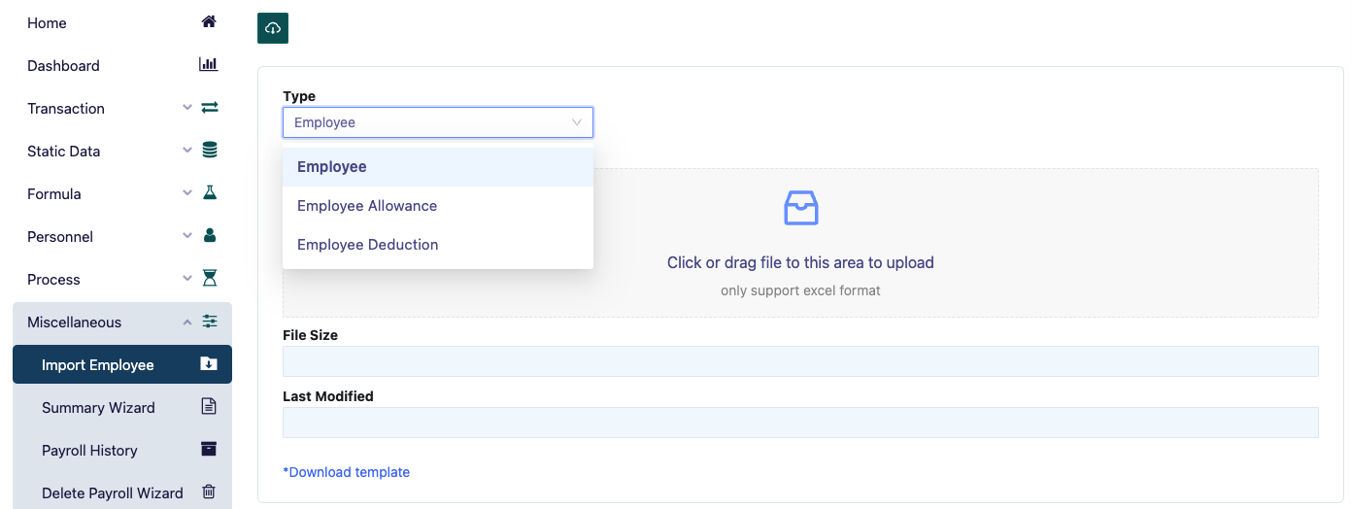Image resolution: width=1351 pixels, height=509 pixels.
Task: Click the Dashboard bar chart icon
Action: (209, 65)
